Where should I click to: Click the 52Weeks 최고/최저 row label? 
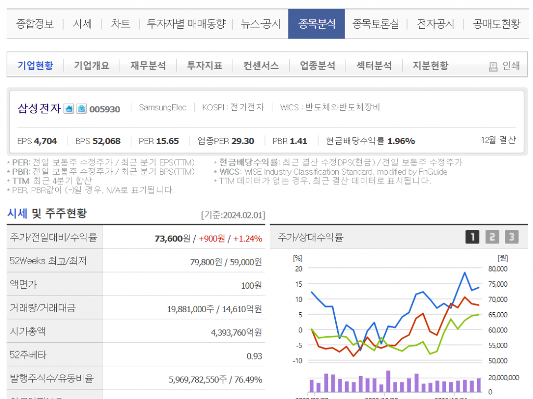tap(48, 261)
